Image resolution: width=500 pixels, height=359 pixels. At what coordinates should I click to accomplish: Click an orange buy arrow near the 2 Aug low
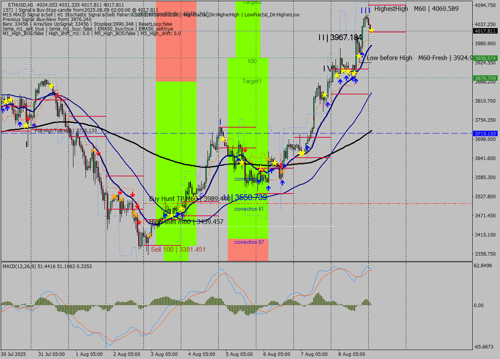pos(150,235)
